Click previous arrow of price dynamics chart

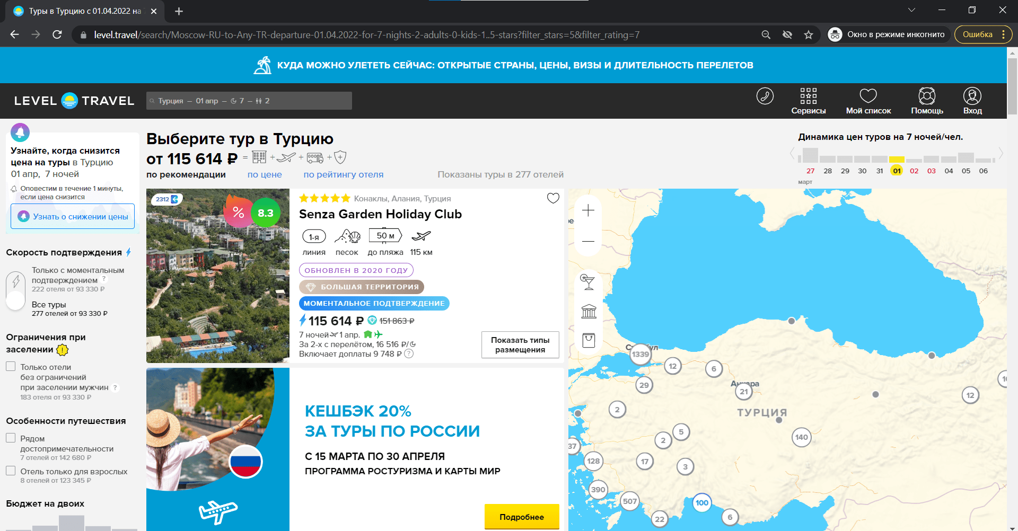point(793,154)
